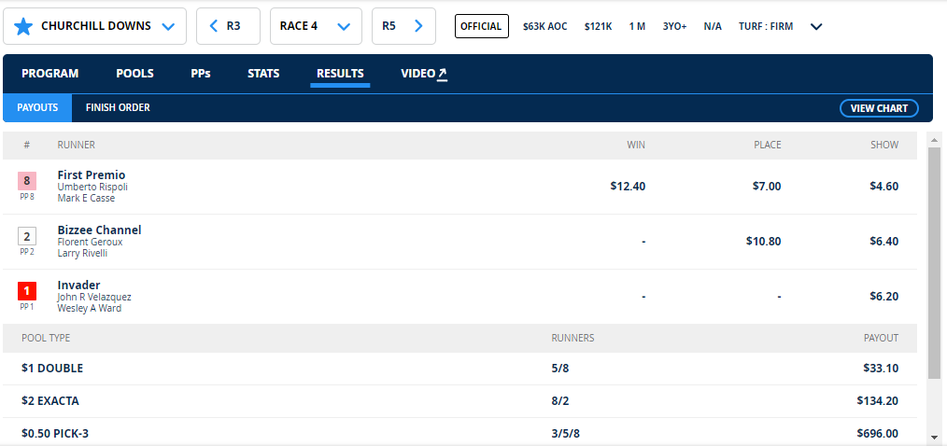The width and height of the screenshot is (947, 446).
Task: Click the $4.60 show payout
Action: (884, 187)
